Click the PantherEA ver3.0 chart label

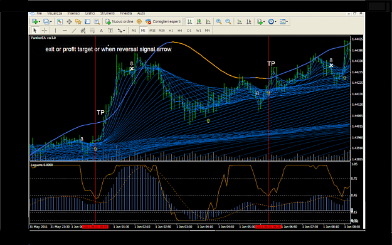coord(43,38)
